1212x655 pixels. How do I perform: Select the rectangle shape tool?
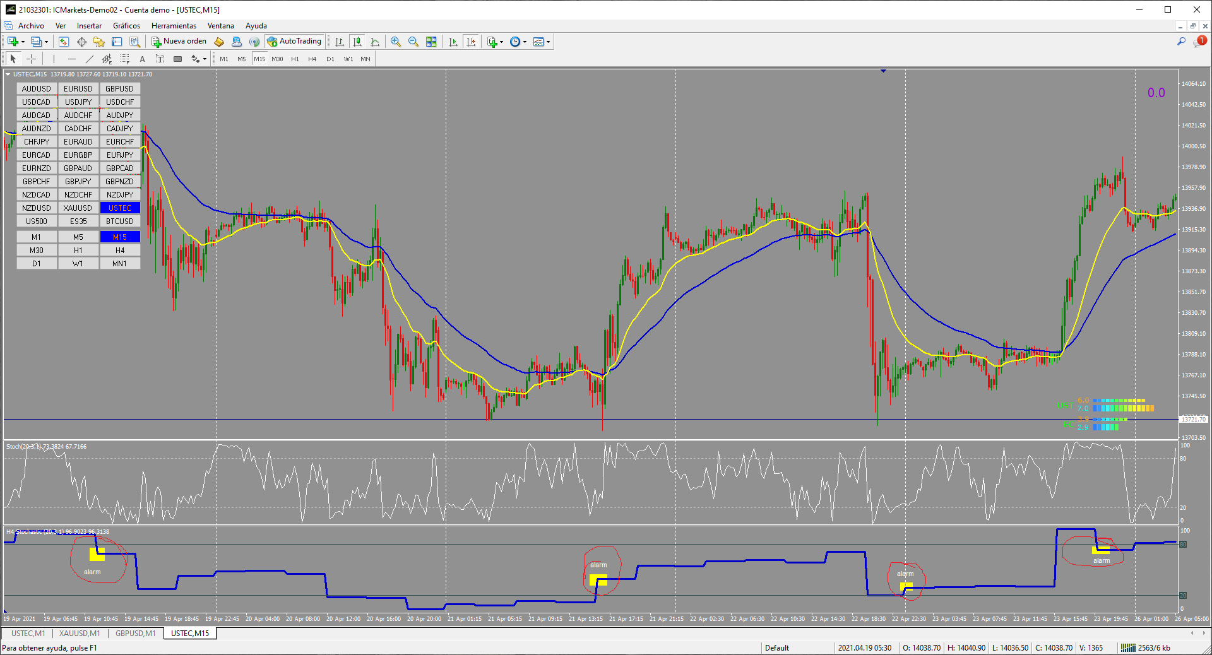pos(178,59)
